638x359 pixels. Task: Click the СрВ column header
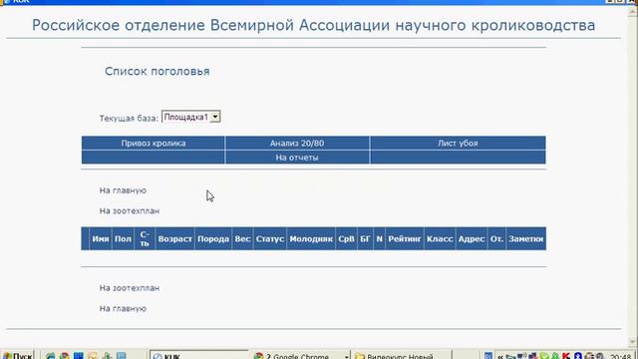pyautogui.click(x=346, y=239)
